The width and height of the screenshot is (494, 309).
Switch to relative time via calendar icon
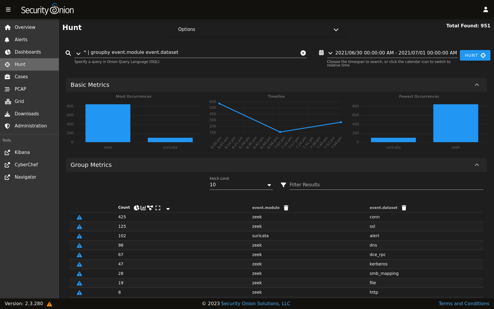[x=321, y=53]
